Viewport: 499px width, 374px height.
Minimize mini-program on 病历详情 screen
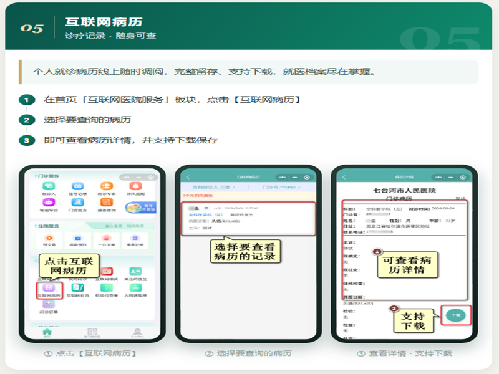[450, 177]
